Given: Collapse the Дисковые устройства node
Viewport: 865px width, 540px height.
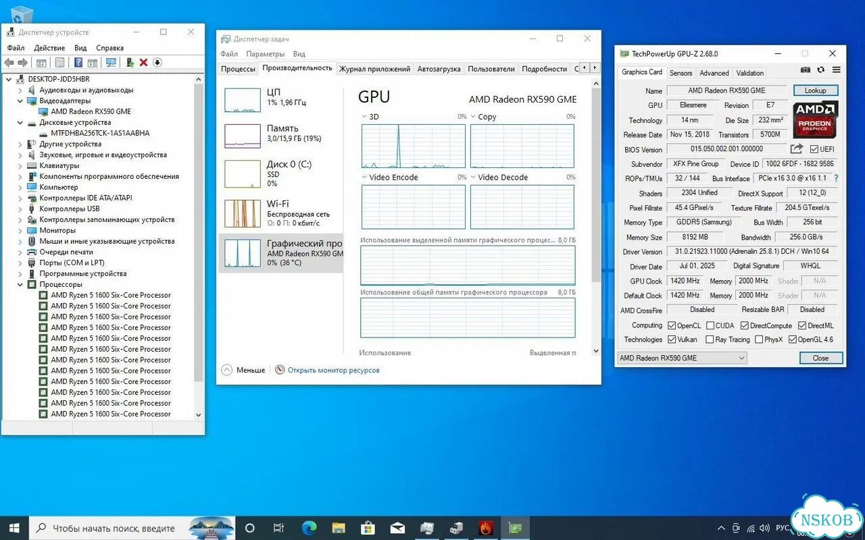Looking at the screenshot, I should tap(20, 122).
